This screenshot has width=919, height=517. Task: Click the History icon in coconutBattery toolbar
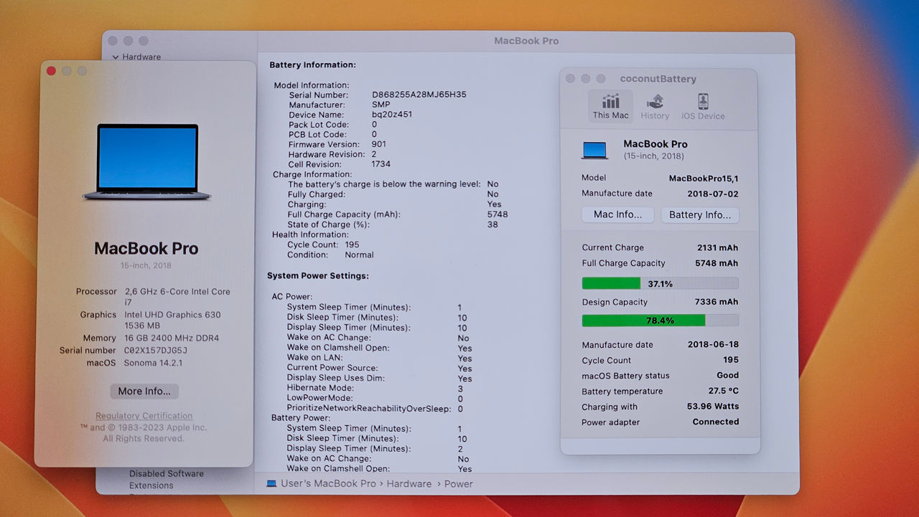[655, 101]
